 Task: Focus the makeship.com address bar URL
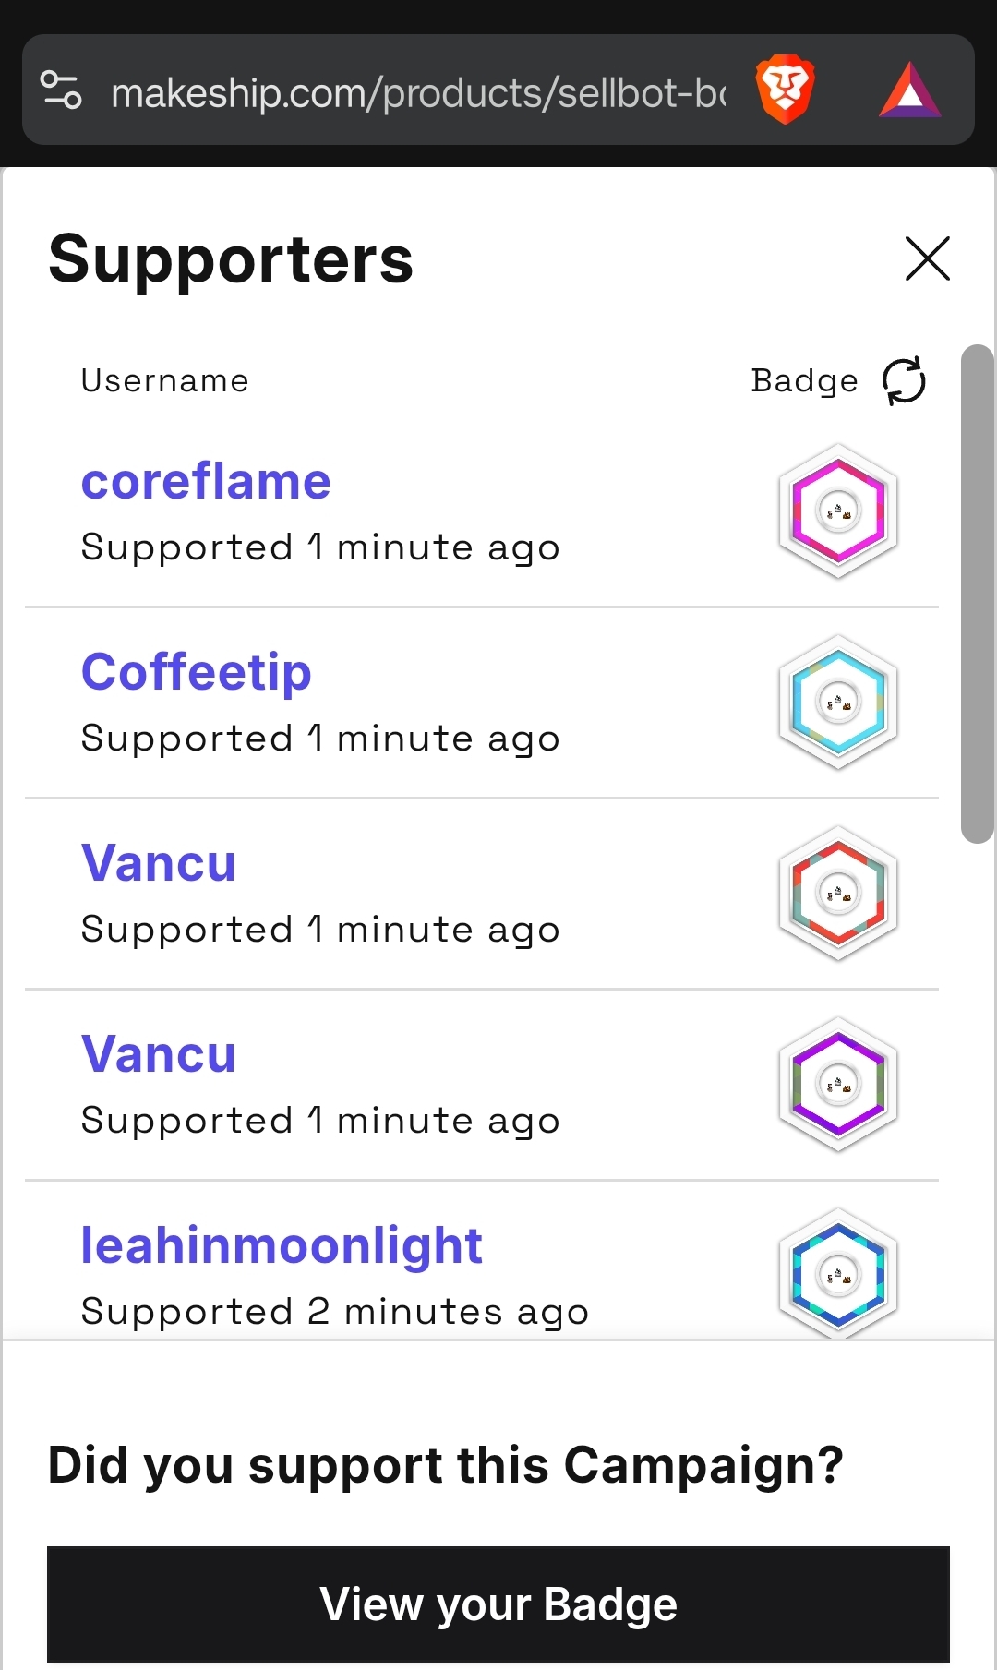click(417, 92)
